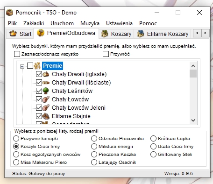213x184 pixels.
Task: Click the stable icon of Elitarne Stajnie
Action: click(46, 116)
